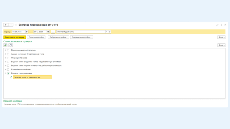Click the back navigation arrow

tap(6, 25)
